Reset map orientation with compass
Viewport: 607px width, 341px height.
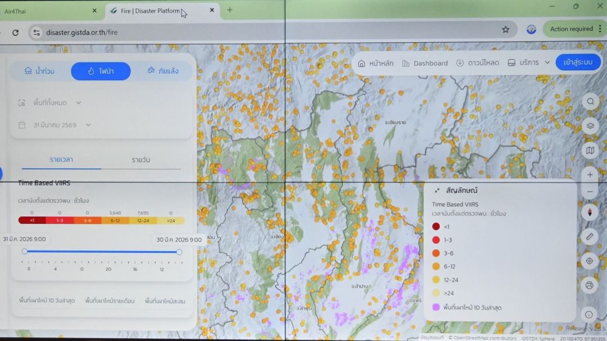pos(590,212)
